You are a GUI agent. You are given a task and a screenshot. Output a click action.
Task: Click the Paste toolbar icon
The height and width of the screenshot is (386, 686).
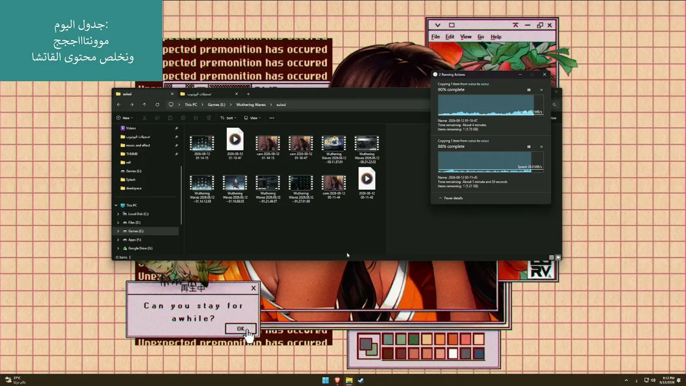coord(170,118)
